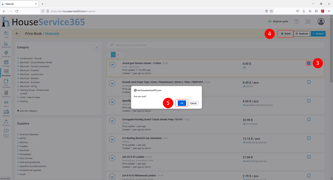Select page 1 in the pagination
This screenshot has height=180, width=333.
[x=113, y=54]
